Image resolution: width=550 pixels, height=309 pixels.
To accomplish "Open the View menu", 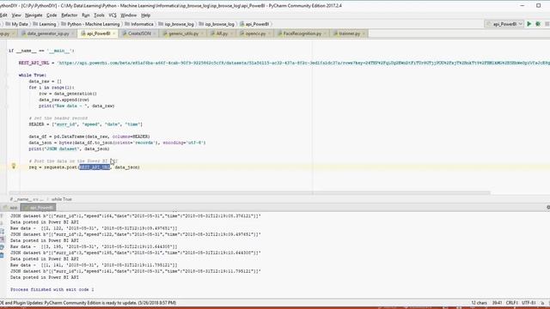I will coord(16,15).
